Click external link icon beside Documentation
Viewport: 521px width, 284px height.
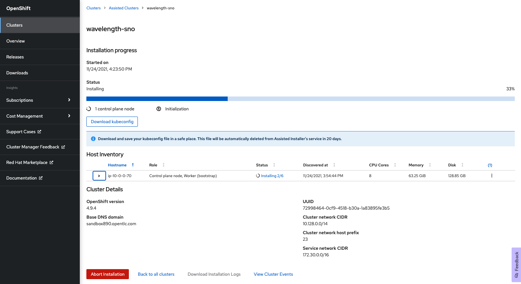(41, 178)
